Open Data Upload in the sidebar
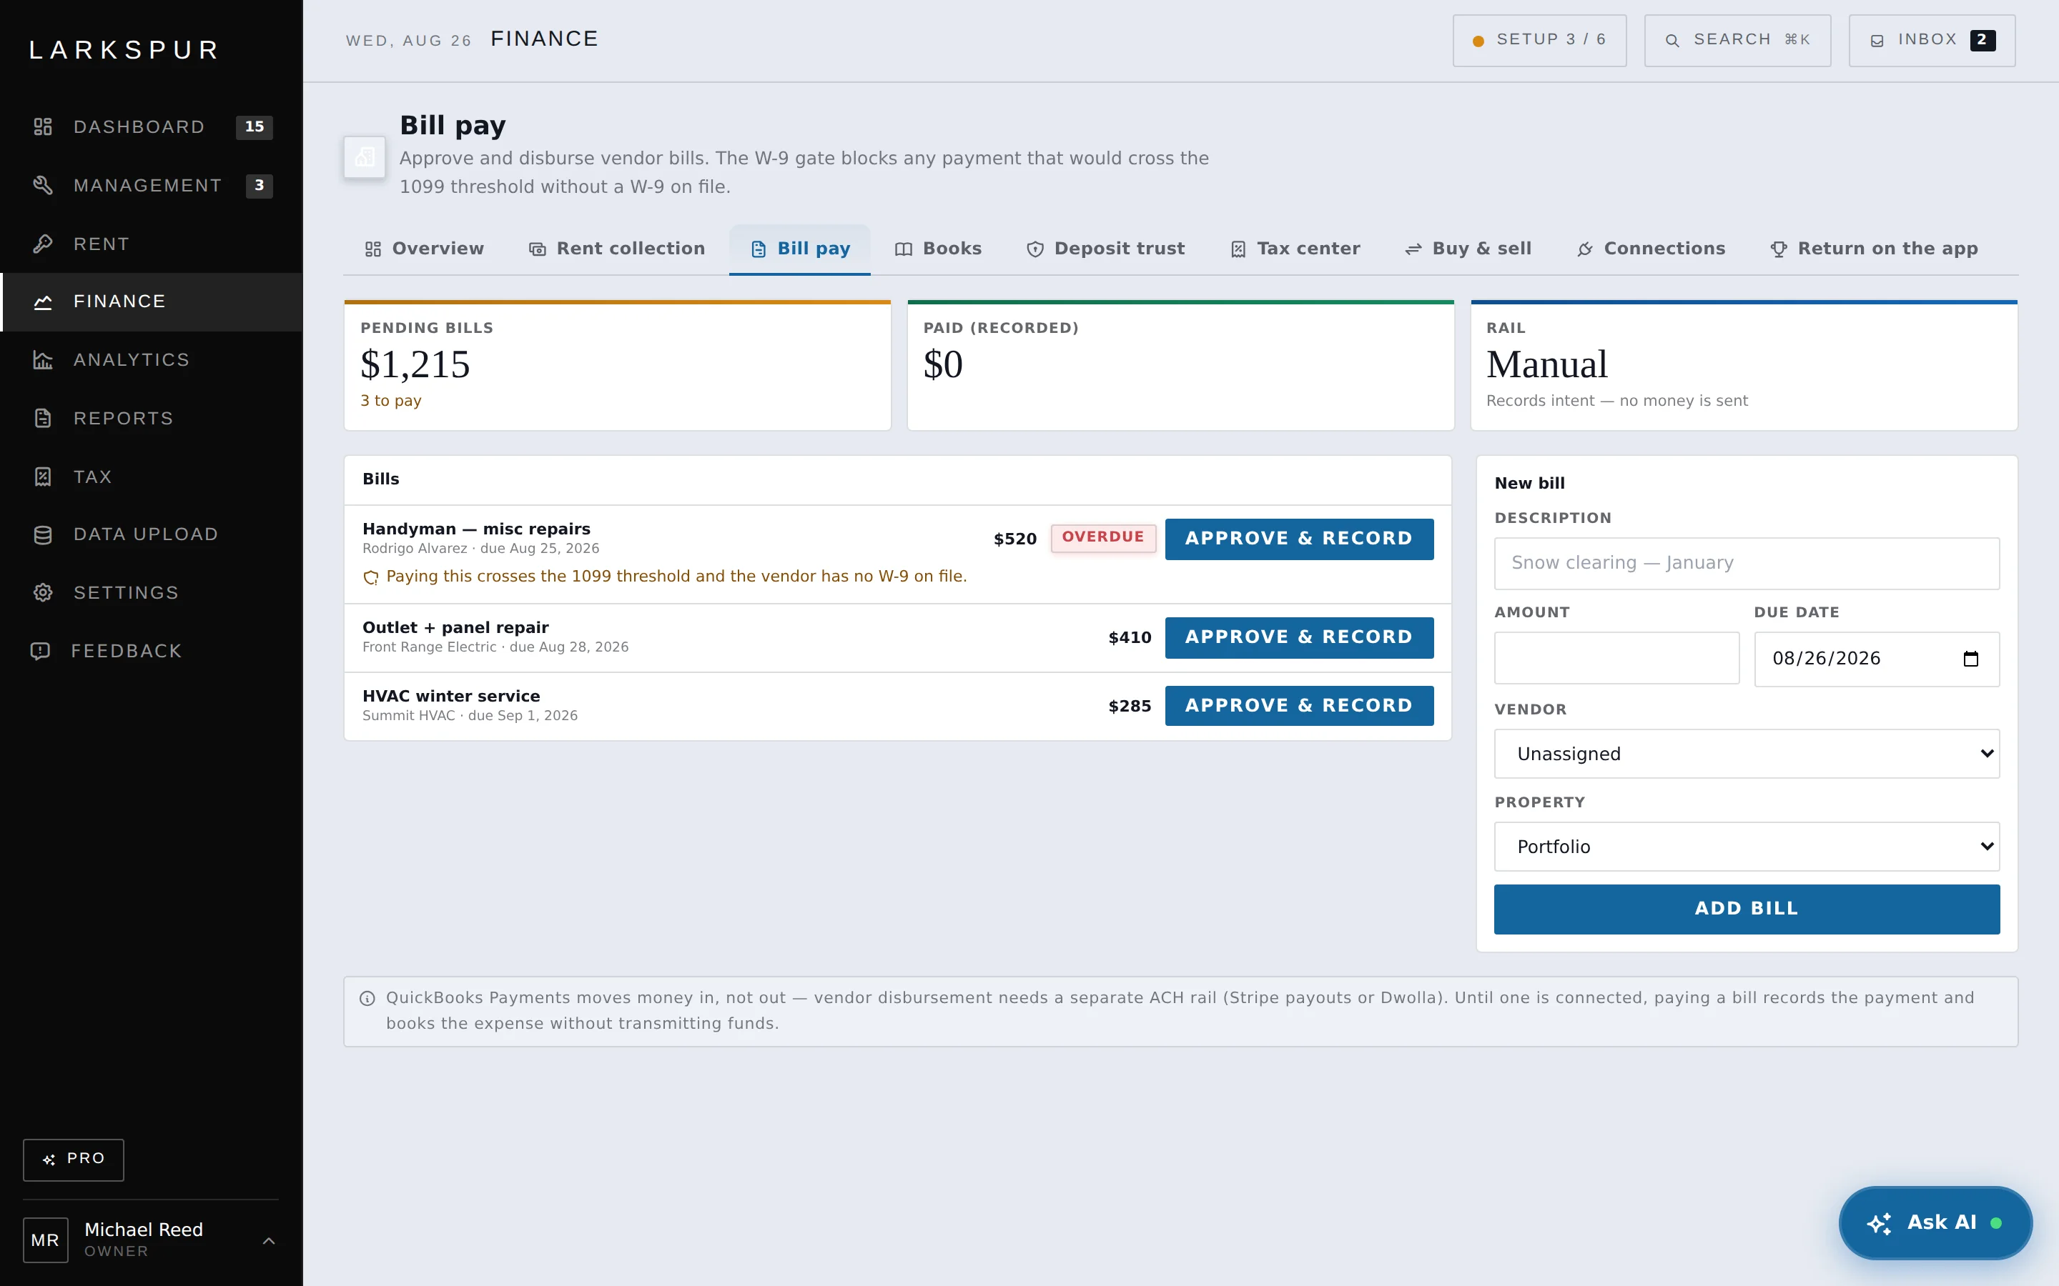This screenshot has height=1286, width=2059. (152, 535)
